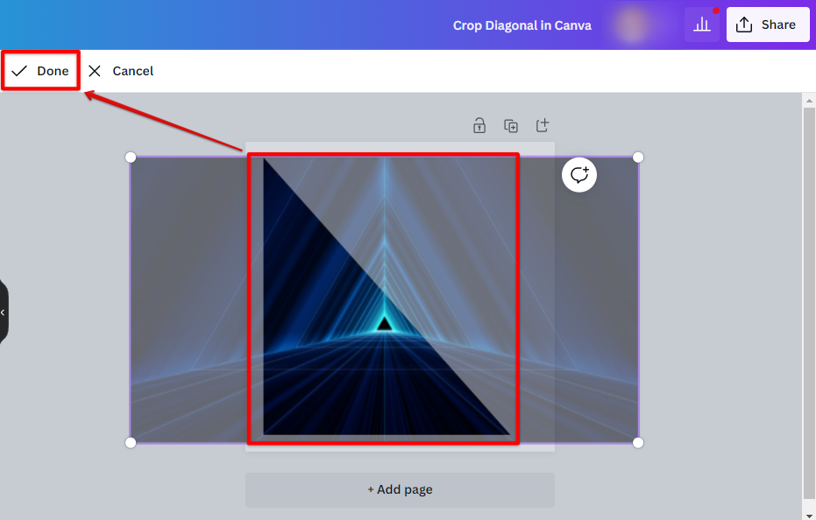The height and width of the screenshot is (520, 816).
Task: Expand the collapsed left side panel
Action: click(4, 312)
